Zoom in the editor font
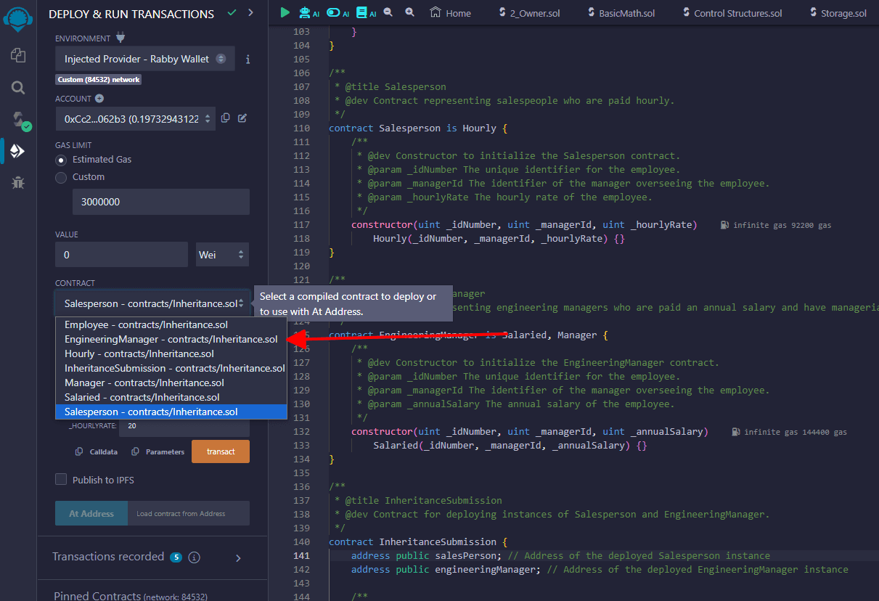 tap(410, 12)
